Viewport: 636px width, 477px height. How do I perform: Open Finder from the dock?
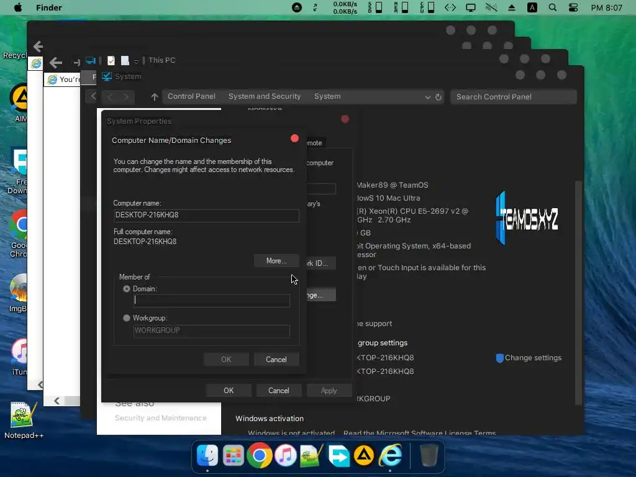(x=207, y=455)
